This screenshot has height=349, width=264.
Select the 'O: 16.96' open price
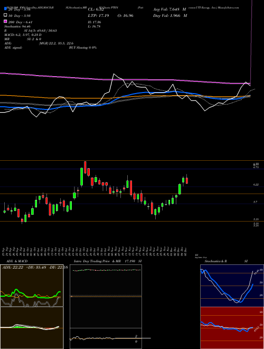click(125, 15)
